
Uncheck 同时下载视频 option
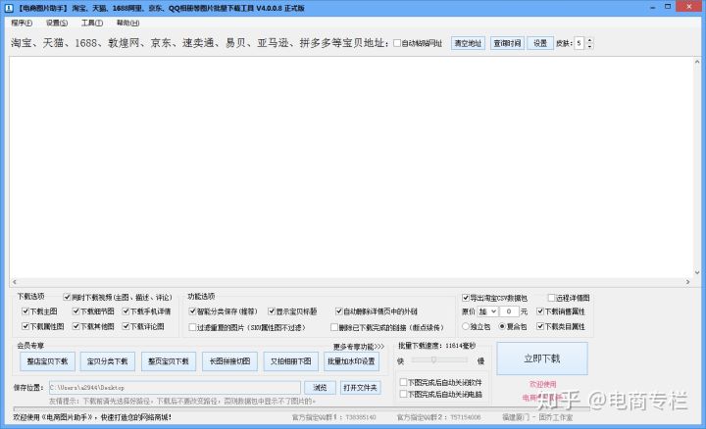coord(68,297)
